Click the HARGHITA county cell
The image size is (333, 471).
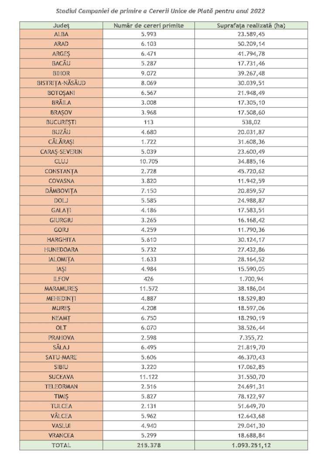[61, 240]
